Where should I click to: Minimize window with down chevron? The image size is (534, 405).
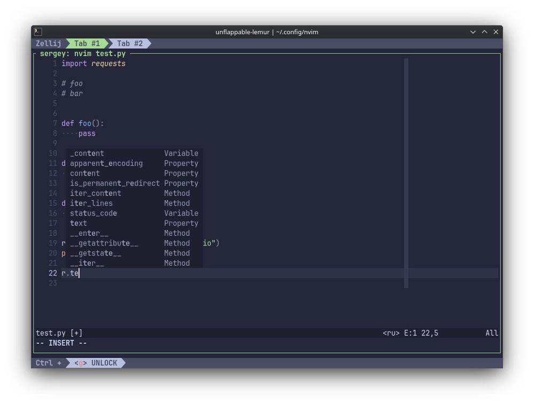[x=473, y=31]
